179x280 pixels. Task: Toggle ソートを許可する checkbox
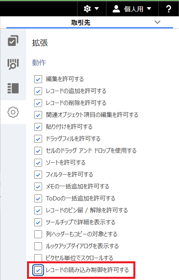coord(38,163)
